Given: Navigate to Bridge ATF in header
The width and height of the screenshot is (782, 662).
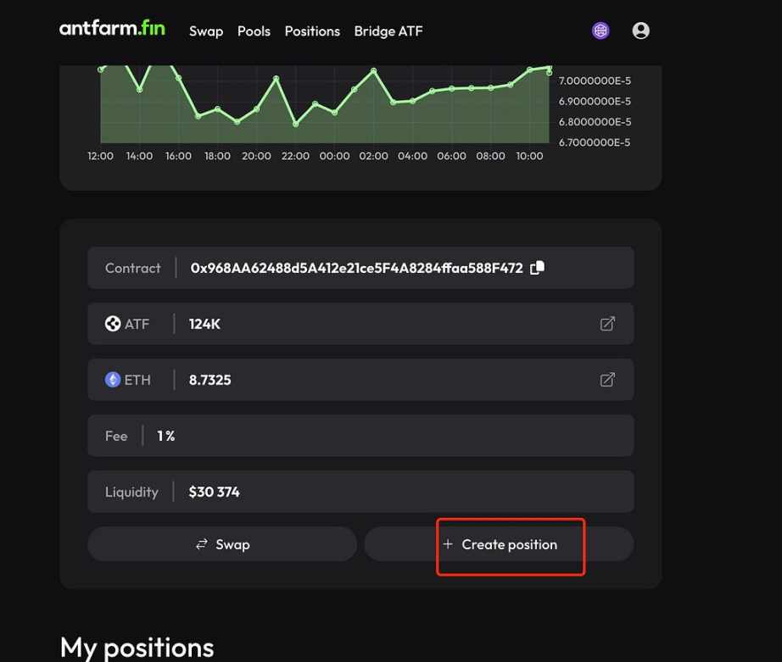Looking at the screenshot, I should [388, 31].
